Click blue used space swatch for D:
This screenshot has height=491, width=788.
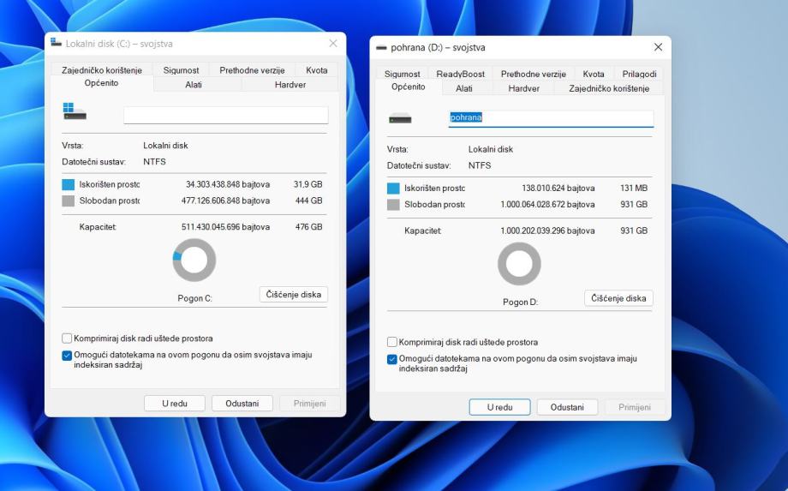[x=393, y=189]
